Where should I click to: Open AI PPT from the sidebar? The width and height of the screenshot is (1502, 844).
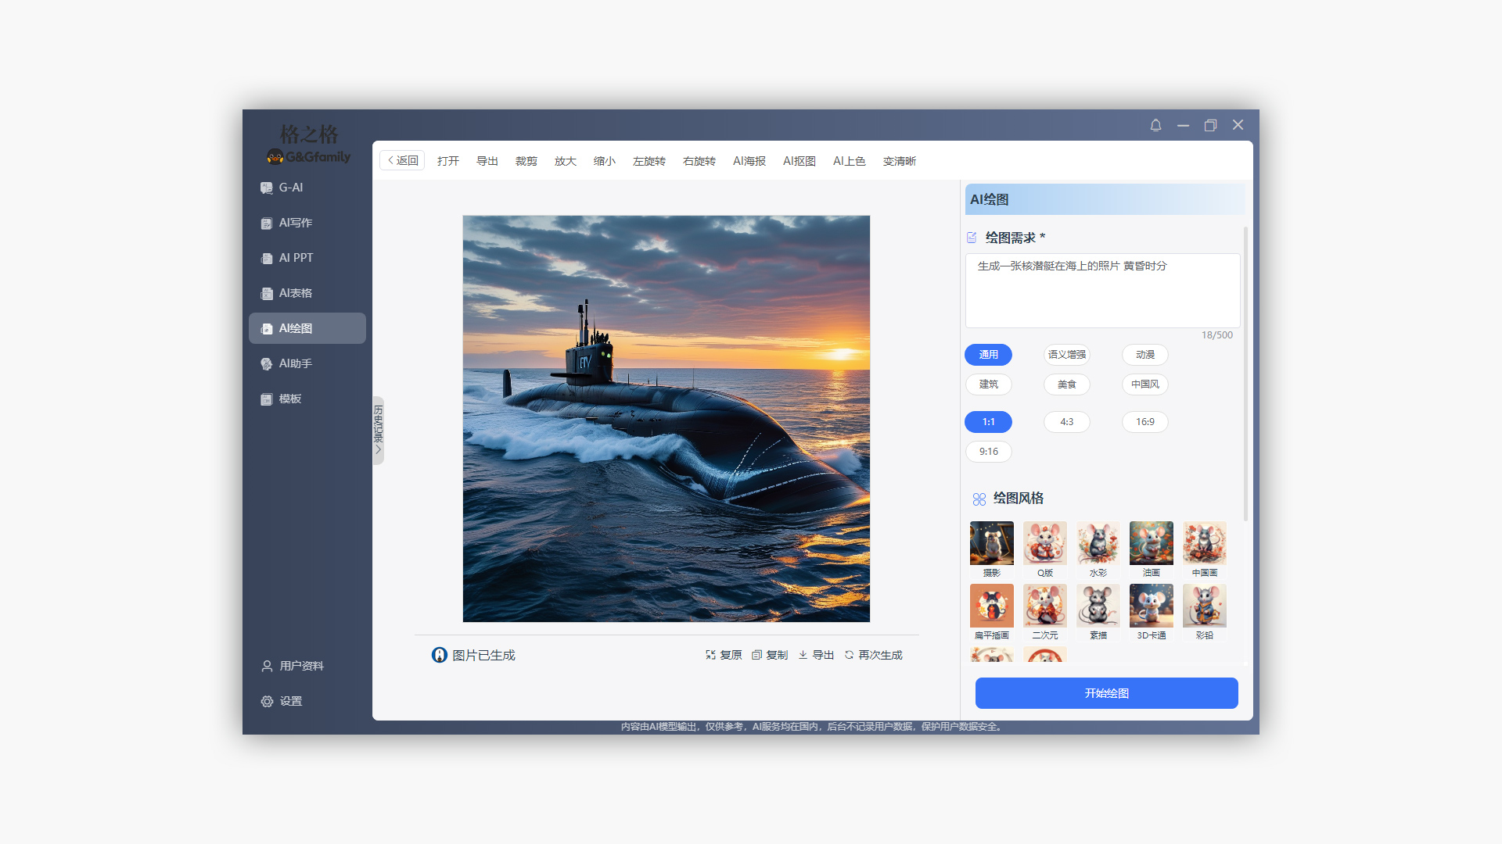click(x=295, y=258)
